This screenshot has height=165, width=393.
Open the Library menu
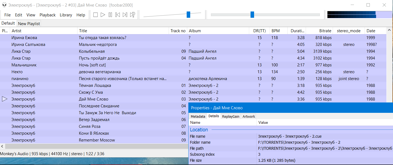pyautogui.click(x=66, y=15)
